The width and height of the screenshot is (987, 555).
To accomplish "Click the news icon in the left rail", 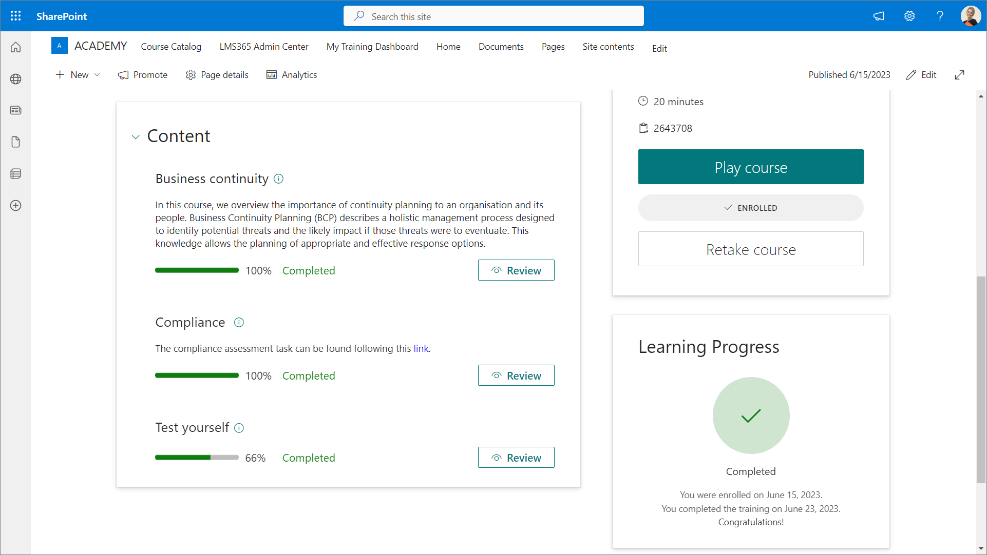I will pyautogui.click(x=15, y=110).
